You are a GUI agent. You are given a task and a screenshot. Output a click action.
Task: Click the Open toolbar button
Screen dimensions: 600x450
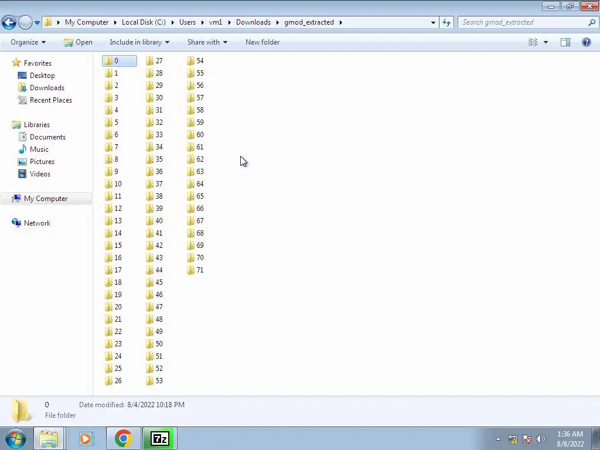(78, 42)
